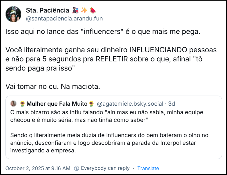Click the sunflower emoji before "Mulher que Fala Muito"
The image size is (227, 175).
click(x=22, y=104)
